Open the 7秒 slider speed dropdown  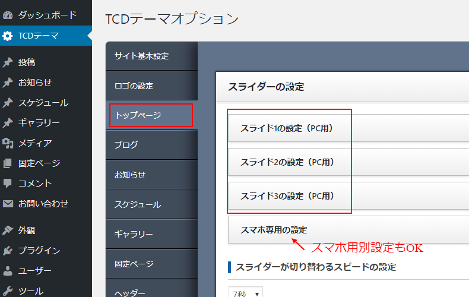click(246, 292)
